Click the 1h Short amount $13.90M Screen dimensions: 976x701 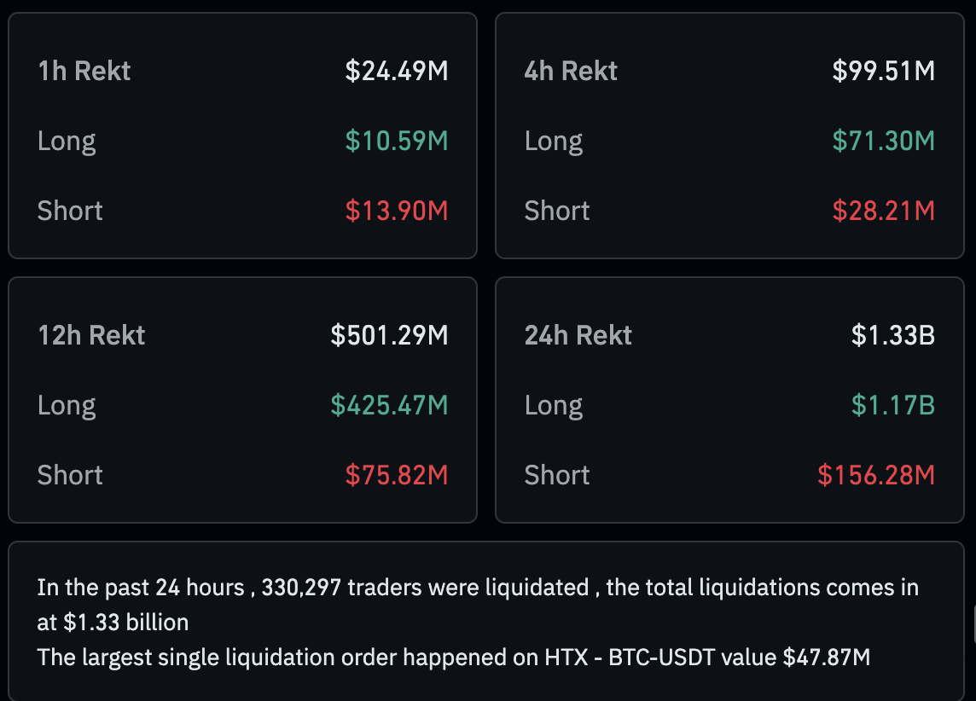397,211
